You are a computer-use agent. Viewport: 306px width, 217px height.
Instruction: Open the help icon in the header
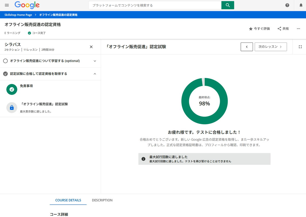click(x=287, y=5)
